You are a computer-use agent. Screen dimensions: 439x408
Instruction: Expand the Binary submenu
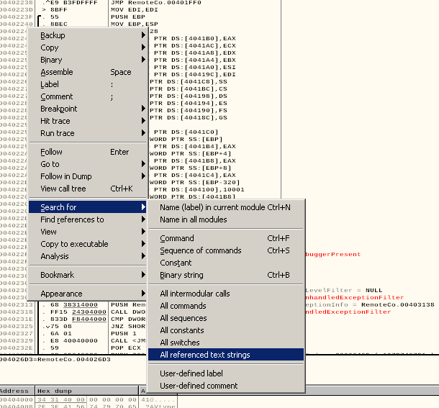click(x=51, y=60)
